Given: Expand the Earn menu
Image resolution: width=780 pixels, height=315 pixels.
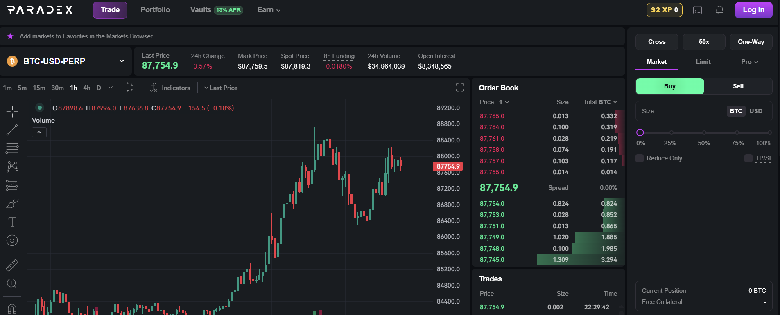Looking at the screenshot, I should [x=269, y=10].
